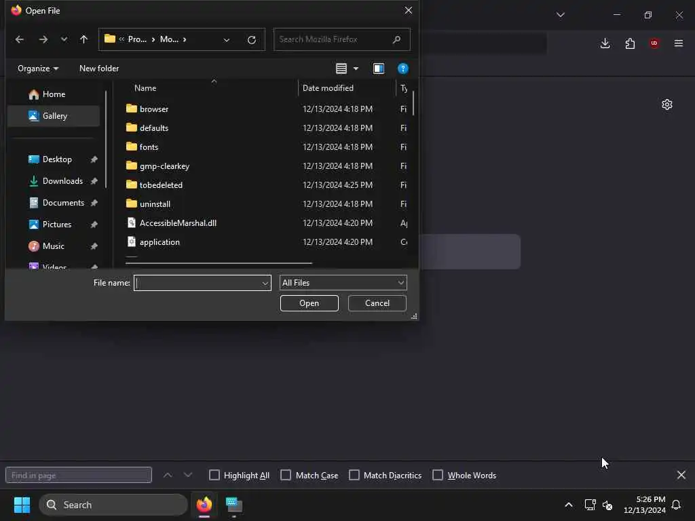The image size is (695, 521).
Task: Toggle the preview pane
Action: click(x=379, y=69)
